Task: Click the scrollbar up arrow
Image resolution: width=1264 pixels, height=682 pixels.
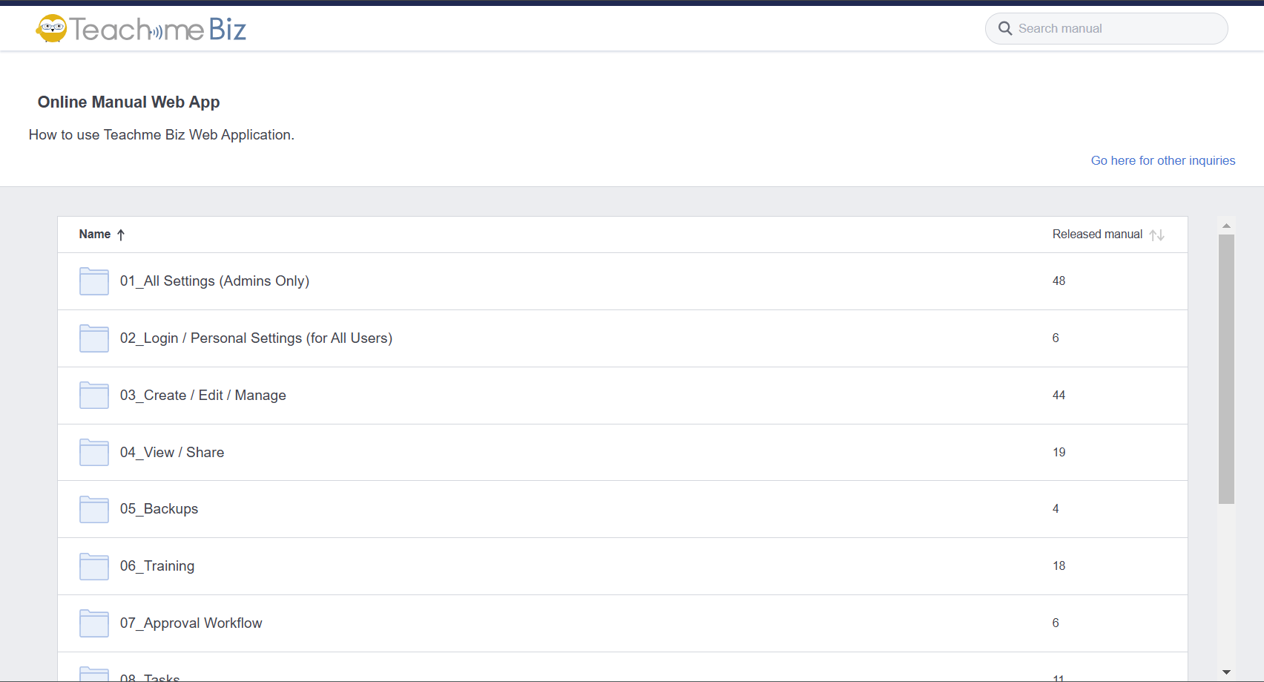Action: click(1226, 226)
